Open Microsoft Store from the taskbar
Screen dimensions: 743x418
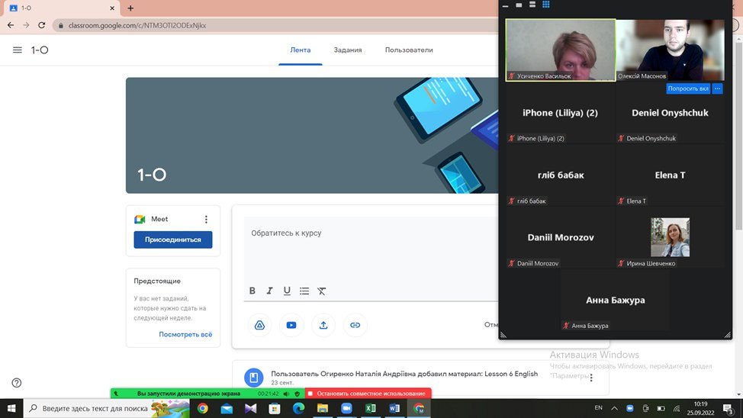275,408
